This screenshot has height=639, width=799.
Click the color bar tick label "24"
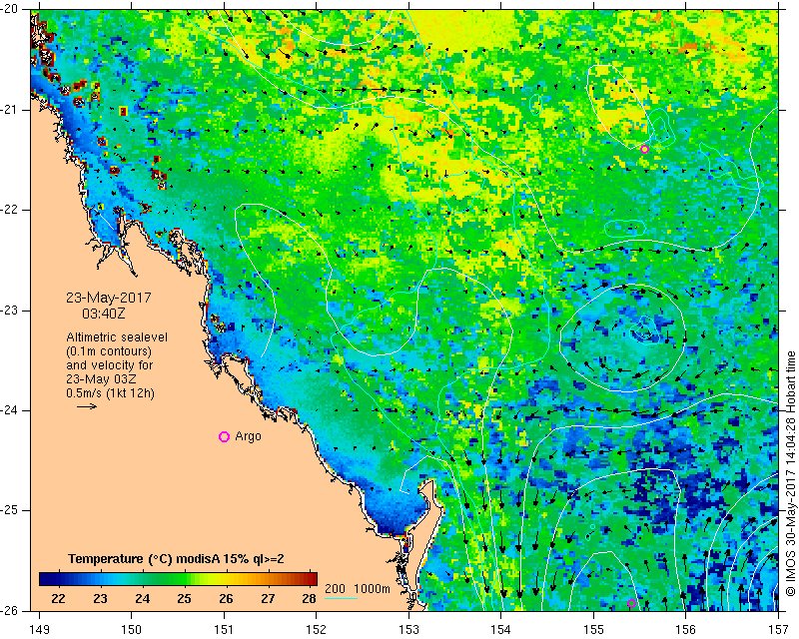pos(142,598)
